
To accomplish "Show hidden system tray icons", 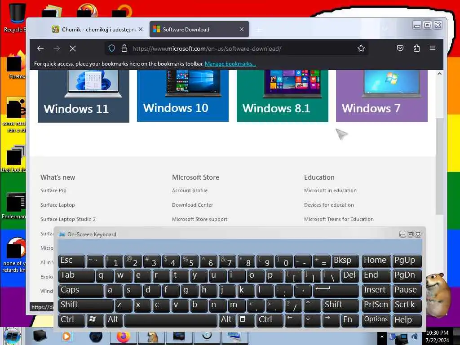I will pos(381,336).
